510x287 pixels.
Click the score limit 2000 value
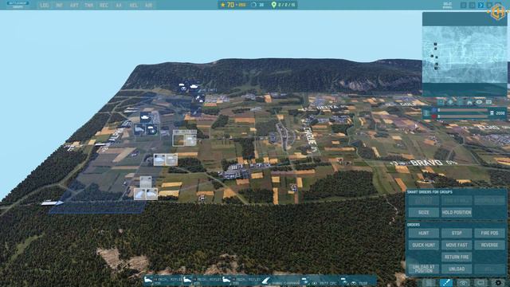coord(500,113)
